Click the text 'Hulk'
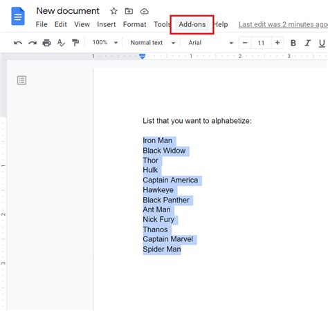This screenshot has width=328, height=311. 150,170
